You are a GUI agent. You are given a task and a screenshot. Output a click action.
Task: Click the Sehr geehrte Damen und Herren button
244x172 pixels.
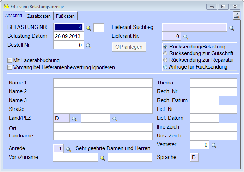tap(113, 148)
